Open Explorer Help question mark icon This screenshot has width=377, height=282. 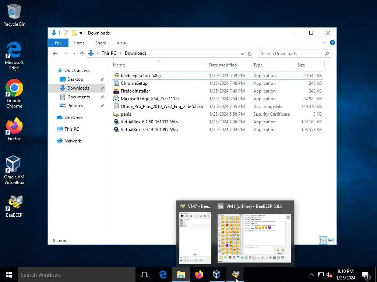[332, 43]
